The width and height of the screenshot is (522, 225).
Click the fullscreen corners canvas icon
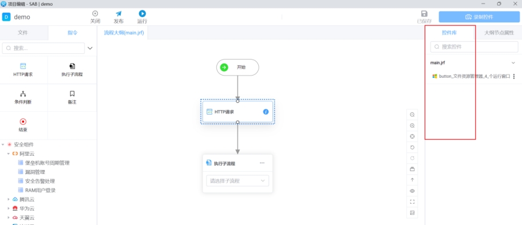[x=412, y=202]
